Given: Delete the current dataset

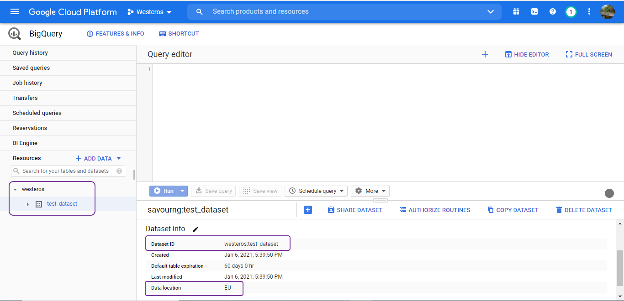Looking at the screenshot, I should (x=584, y=210).
